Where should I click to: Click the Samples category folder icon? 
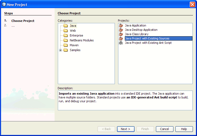pyautogui.click(x=66, y=50)
